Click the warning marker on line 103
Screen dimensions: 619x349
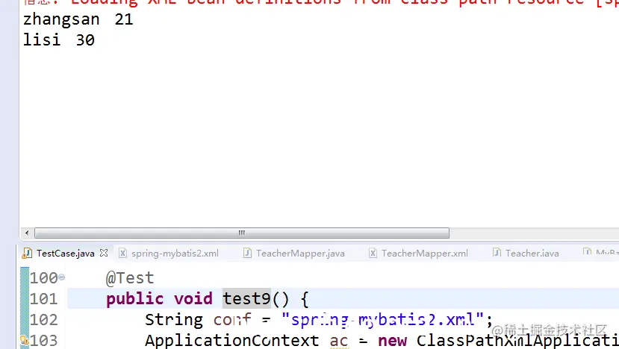[x=25, y=340]
